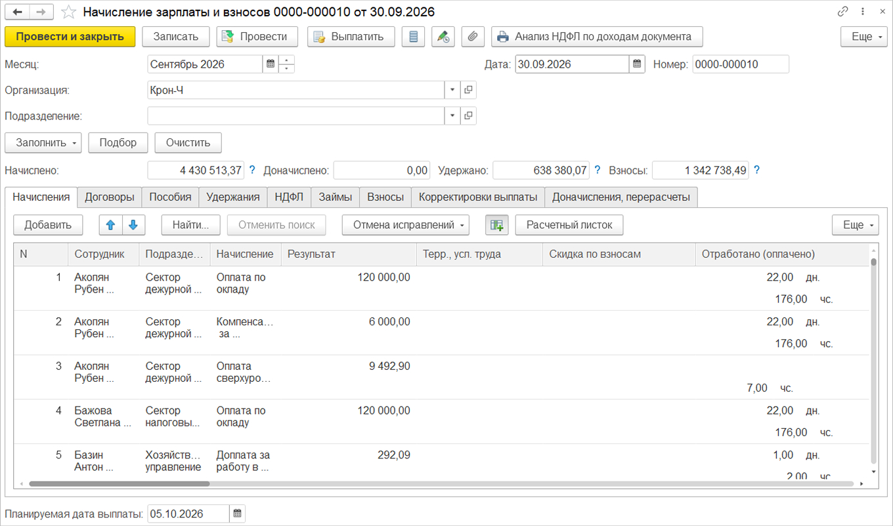Open the list/report icon beside Выплатить
Viewport: 893px width, 526px height.
coord(413,37)
